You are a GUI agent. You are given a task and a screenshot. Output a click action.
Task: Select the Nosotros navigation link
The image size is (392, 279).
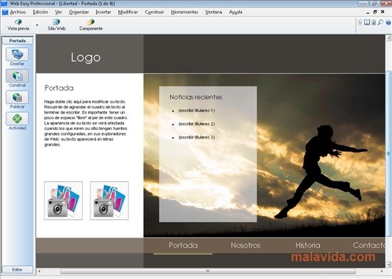click(x=245, y=245)
